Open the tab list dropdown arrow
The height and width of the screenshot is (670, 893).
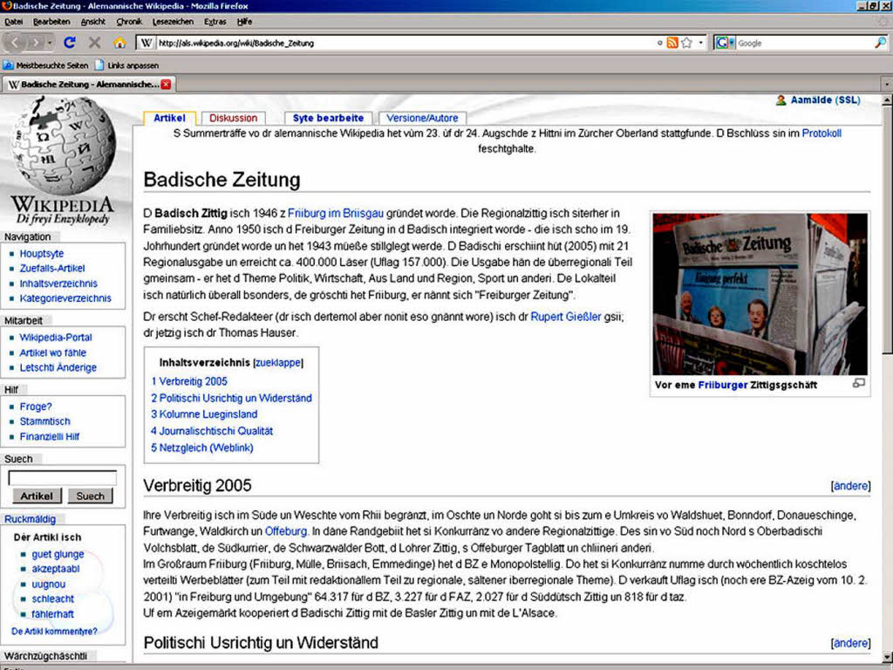(x=887, y=85)
